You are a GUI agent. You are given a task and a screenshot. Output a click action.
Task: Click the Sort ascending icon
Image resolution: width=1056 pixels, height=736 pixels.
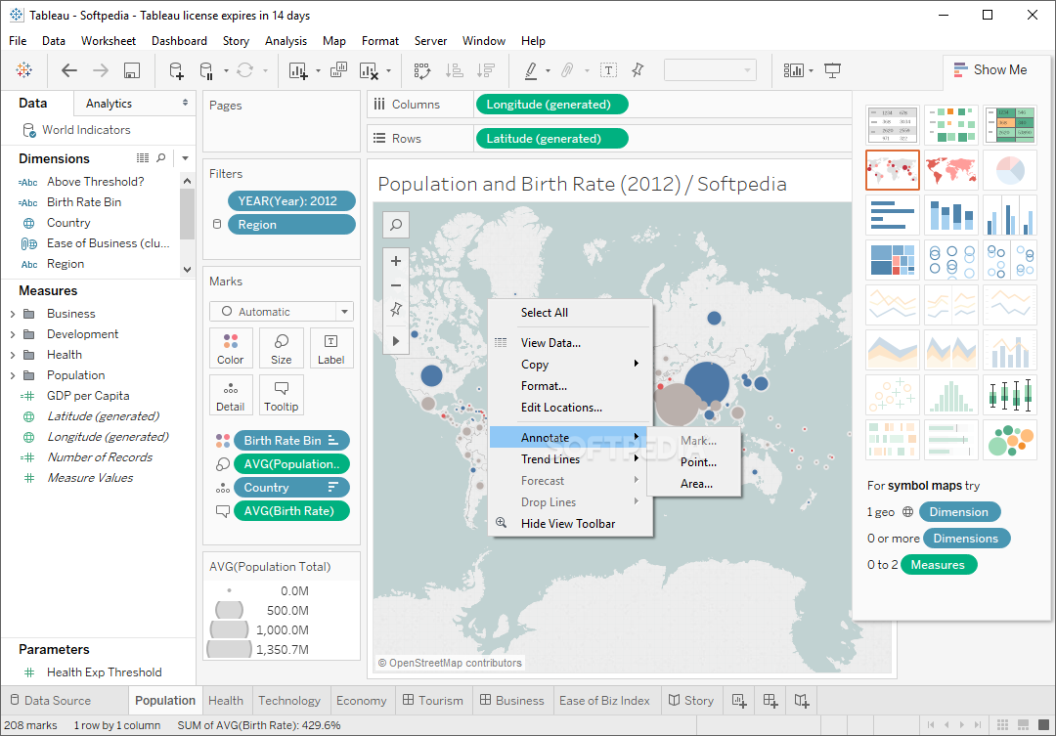455,70
